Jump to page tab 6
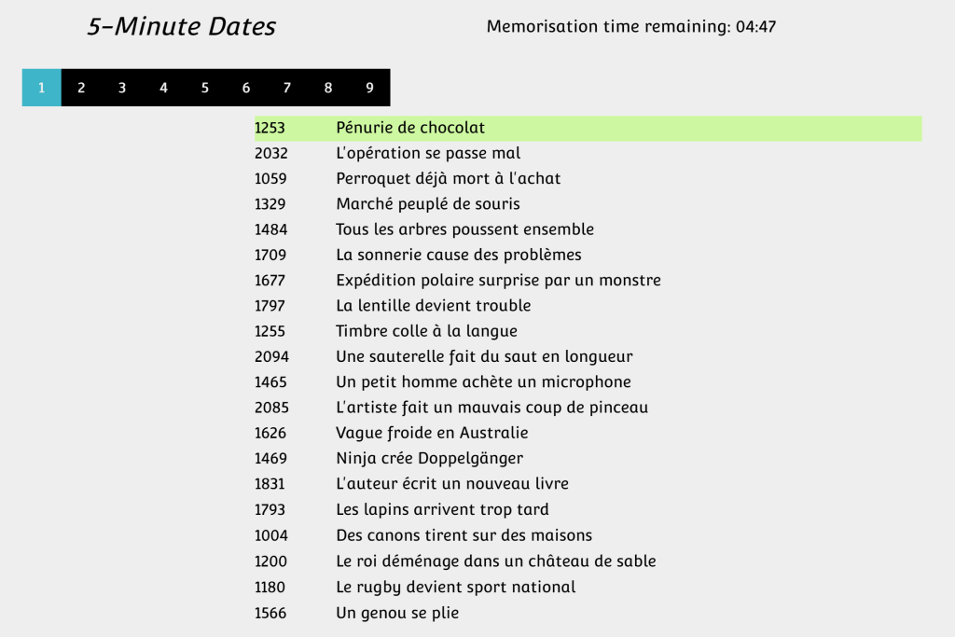The height and width of the screenshot is (637, 955). [x=246, y=88]
